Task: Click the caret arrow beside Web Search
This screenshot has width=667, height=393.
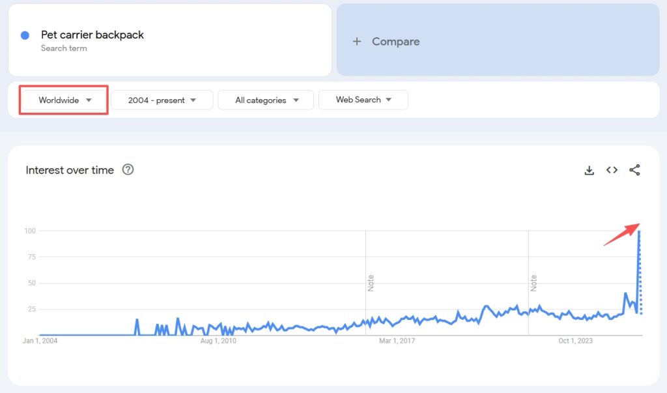Action: coord(389,100)
